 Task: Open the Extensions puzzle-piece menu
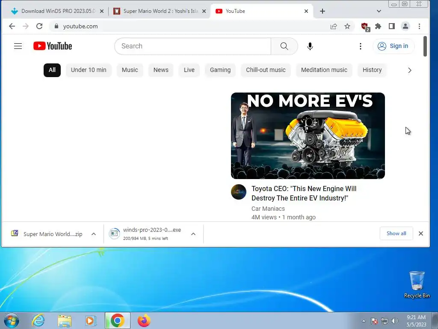click(378, 26)
